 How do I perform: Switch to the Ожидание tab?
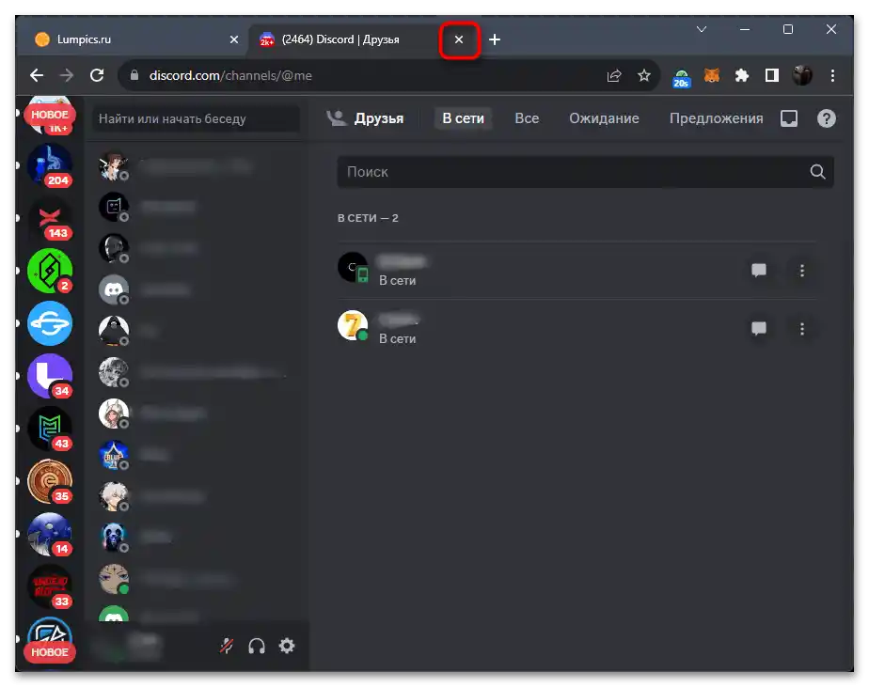click(x=604, y=118)
